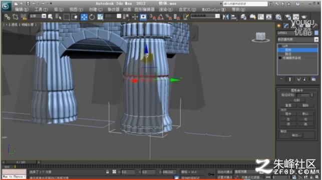This screenshot has height=180, width=322.
Task: Open the MAXScript(X) menu
Action: click(x=214, y=9)
